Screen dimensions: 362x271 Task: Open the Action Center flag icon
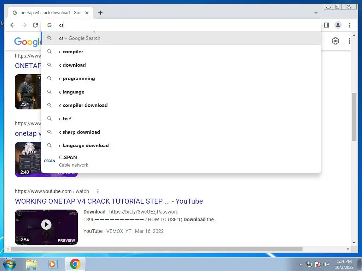tap(318, 264)
